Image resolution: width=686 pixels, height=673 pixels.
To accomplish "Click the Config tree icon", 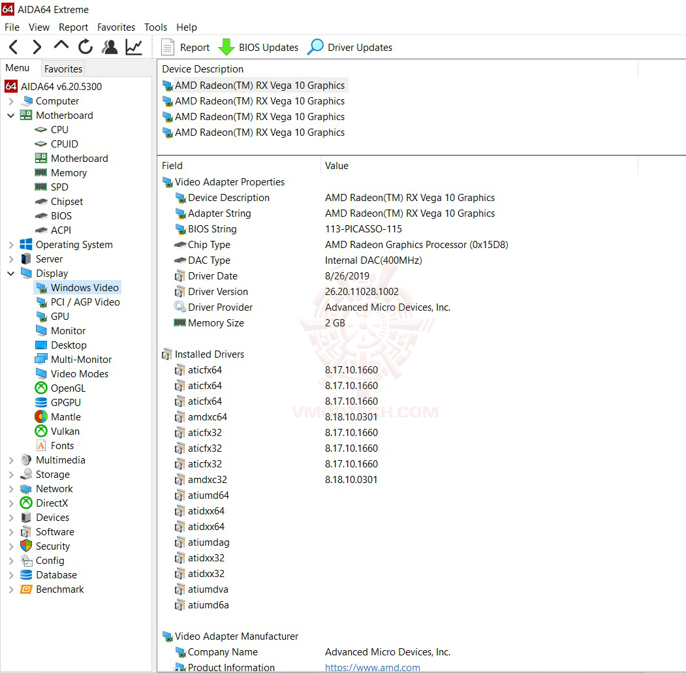I will tap(26, 561).
